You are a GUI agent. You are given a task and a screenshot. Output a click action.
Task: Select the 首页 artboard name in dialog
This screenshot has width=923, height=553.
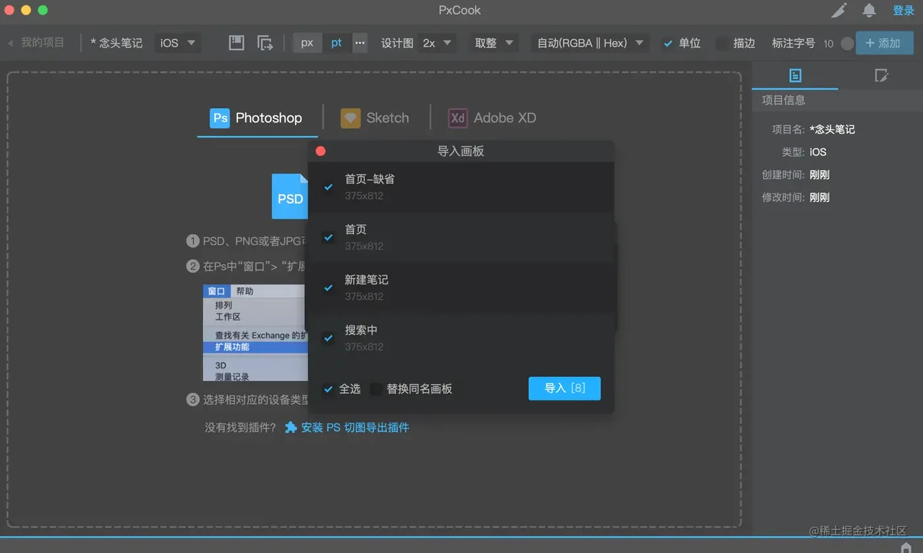(356, 229)
